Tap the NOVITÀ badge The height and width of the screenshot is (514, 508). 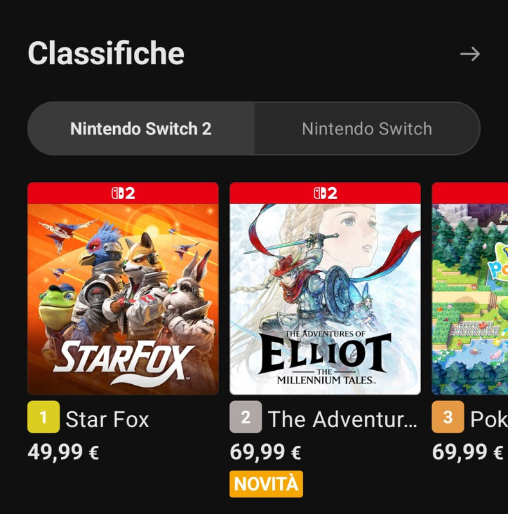pyautogui.click(x=266, y=484)
